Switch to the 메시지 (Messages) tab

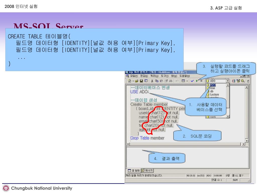click(147, 171)
